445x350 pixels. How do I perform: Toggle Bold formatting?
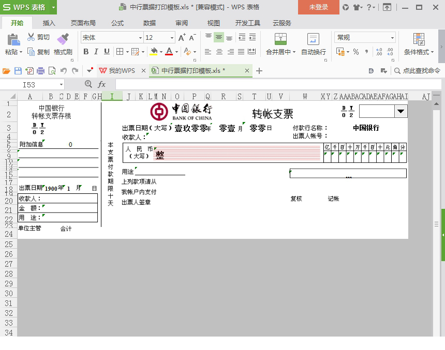click(x=86, y=52)
